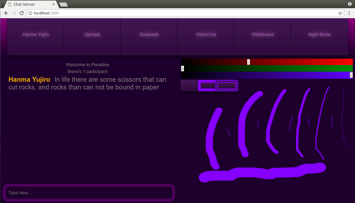Viewport: 355px width, 203px height.
Task: Click the blue color slider handle
Action: [x=351, y=75]
